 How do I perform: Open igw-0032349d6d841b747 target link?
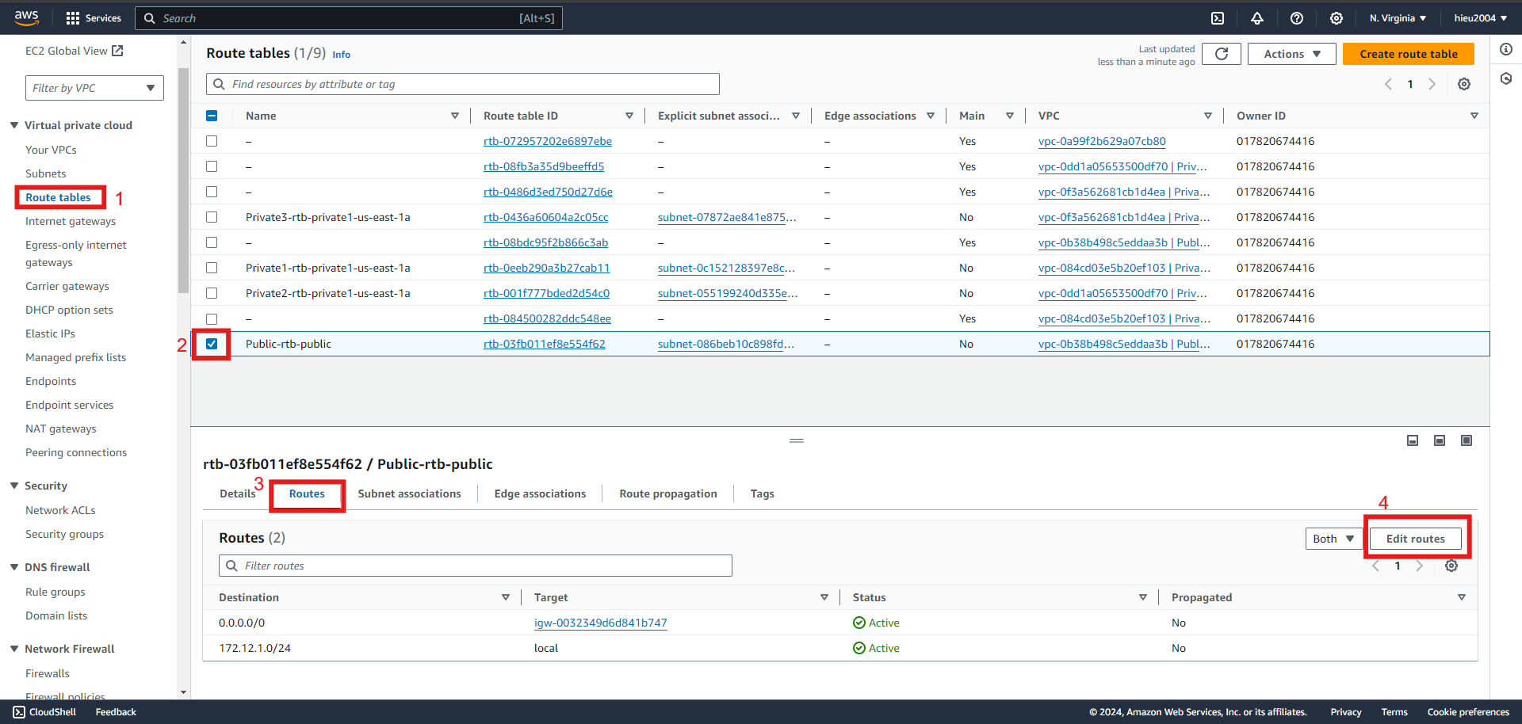pyautogui.click(x=601, y=623)
